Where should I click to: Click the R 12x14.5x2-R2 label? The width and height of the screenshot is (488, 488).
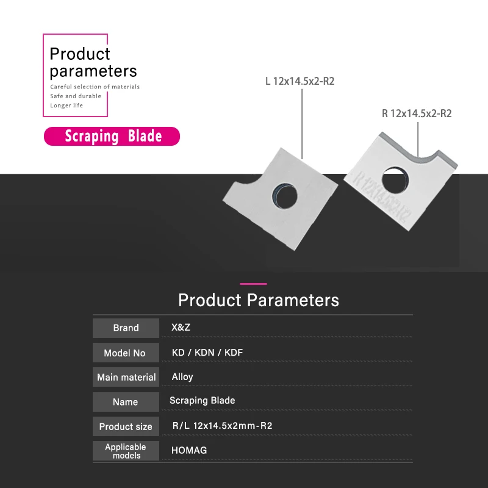click(417, 113)
